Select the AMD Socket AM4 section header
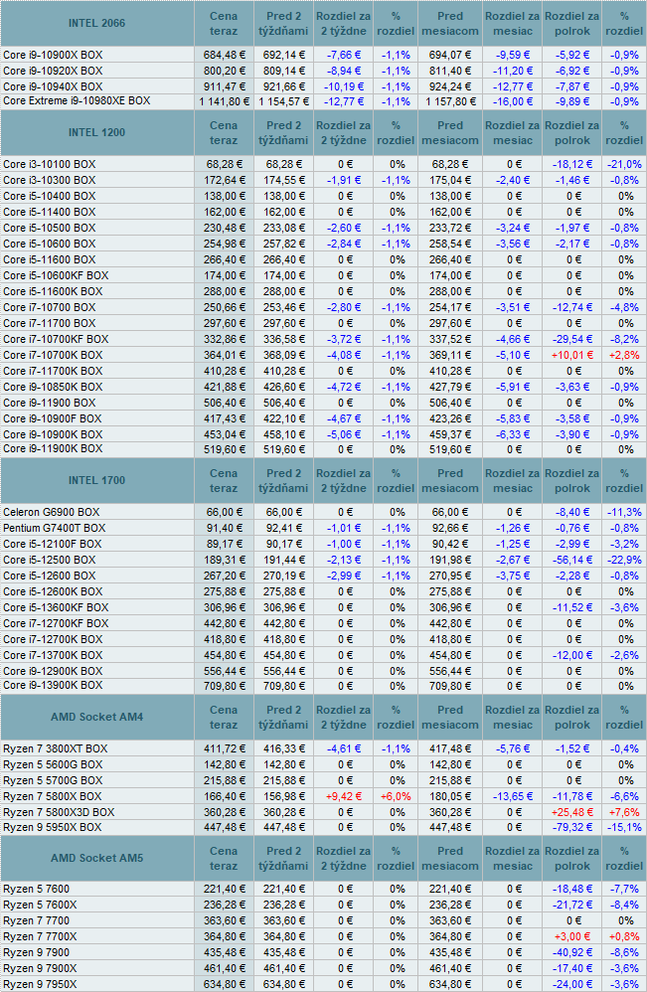Screen dimensions: 647x992 coord(96,718)
